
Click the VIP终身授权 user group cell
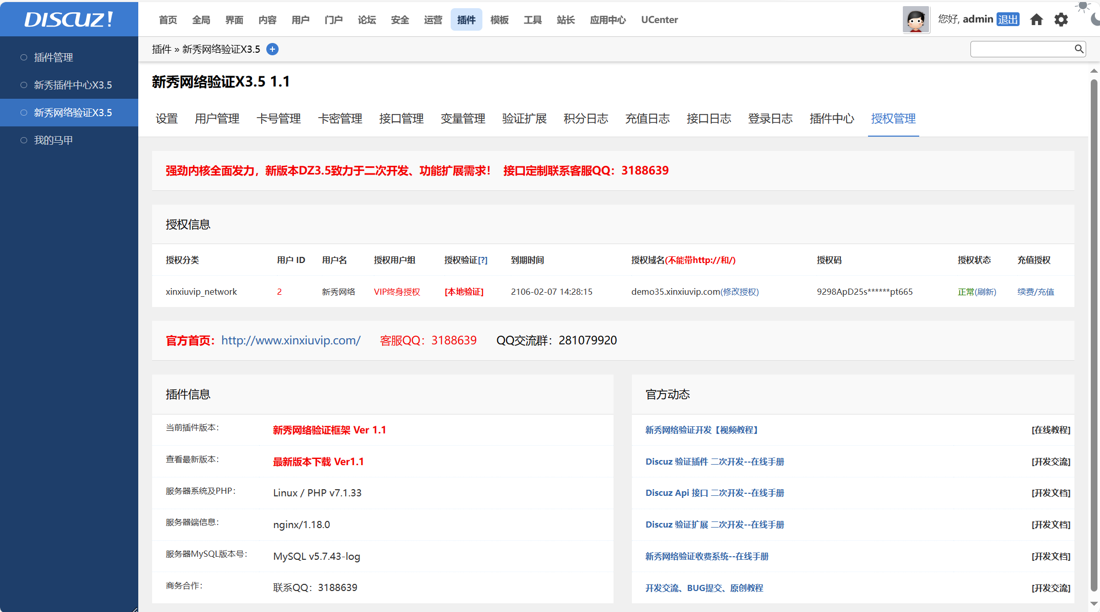click(x=397, y=292)
